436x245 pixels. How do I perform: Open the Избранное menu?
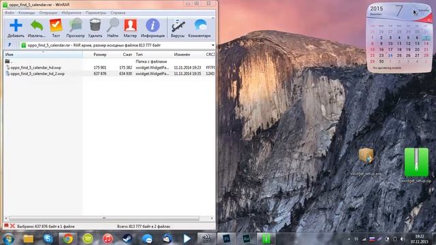tap(72, 13)
